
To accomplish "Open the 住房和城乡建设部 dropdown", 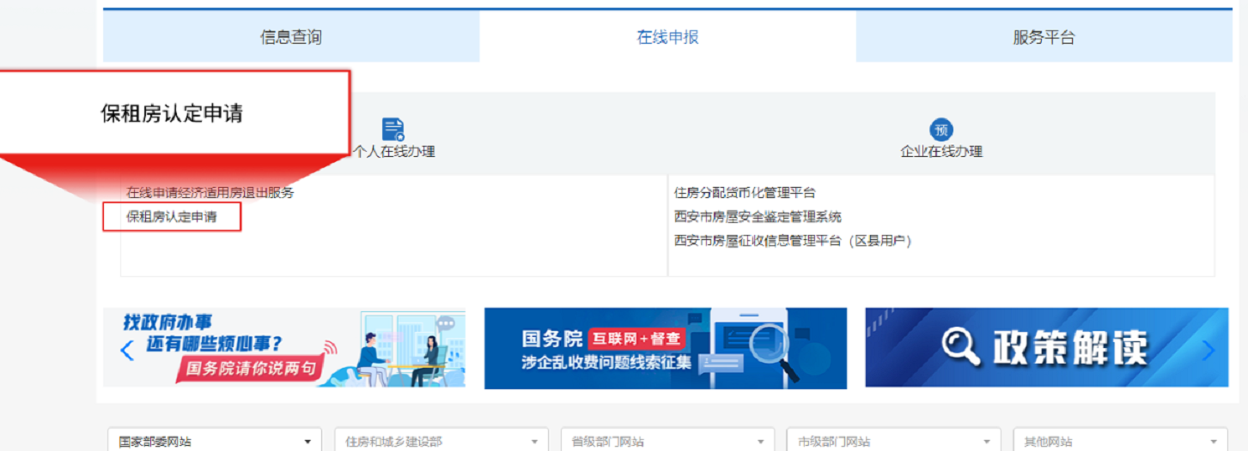I will coord(441,441).
